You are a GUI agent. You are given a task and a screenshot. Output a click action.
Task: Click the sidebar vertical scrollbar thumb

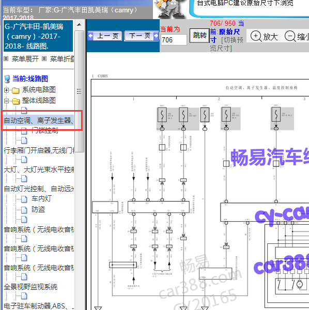coord(79,91)
